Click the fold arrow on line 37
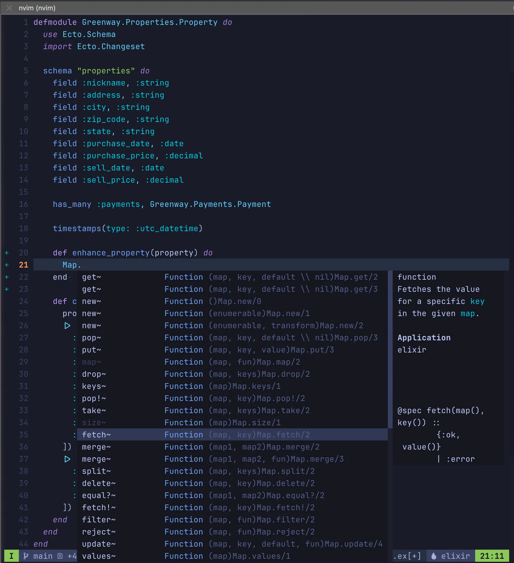 (67, 459)
